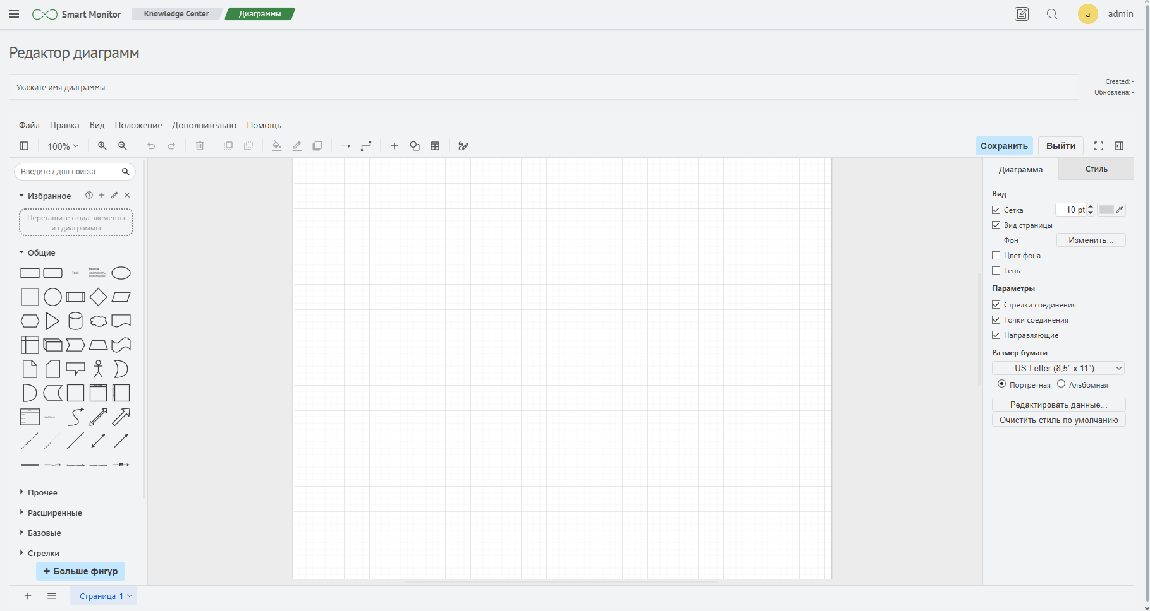Open the paper size US-Letter dropdown
Screen dimensions: 1150x611
click(x=1058, y=368)
